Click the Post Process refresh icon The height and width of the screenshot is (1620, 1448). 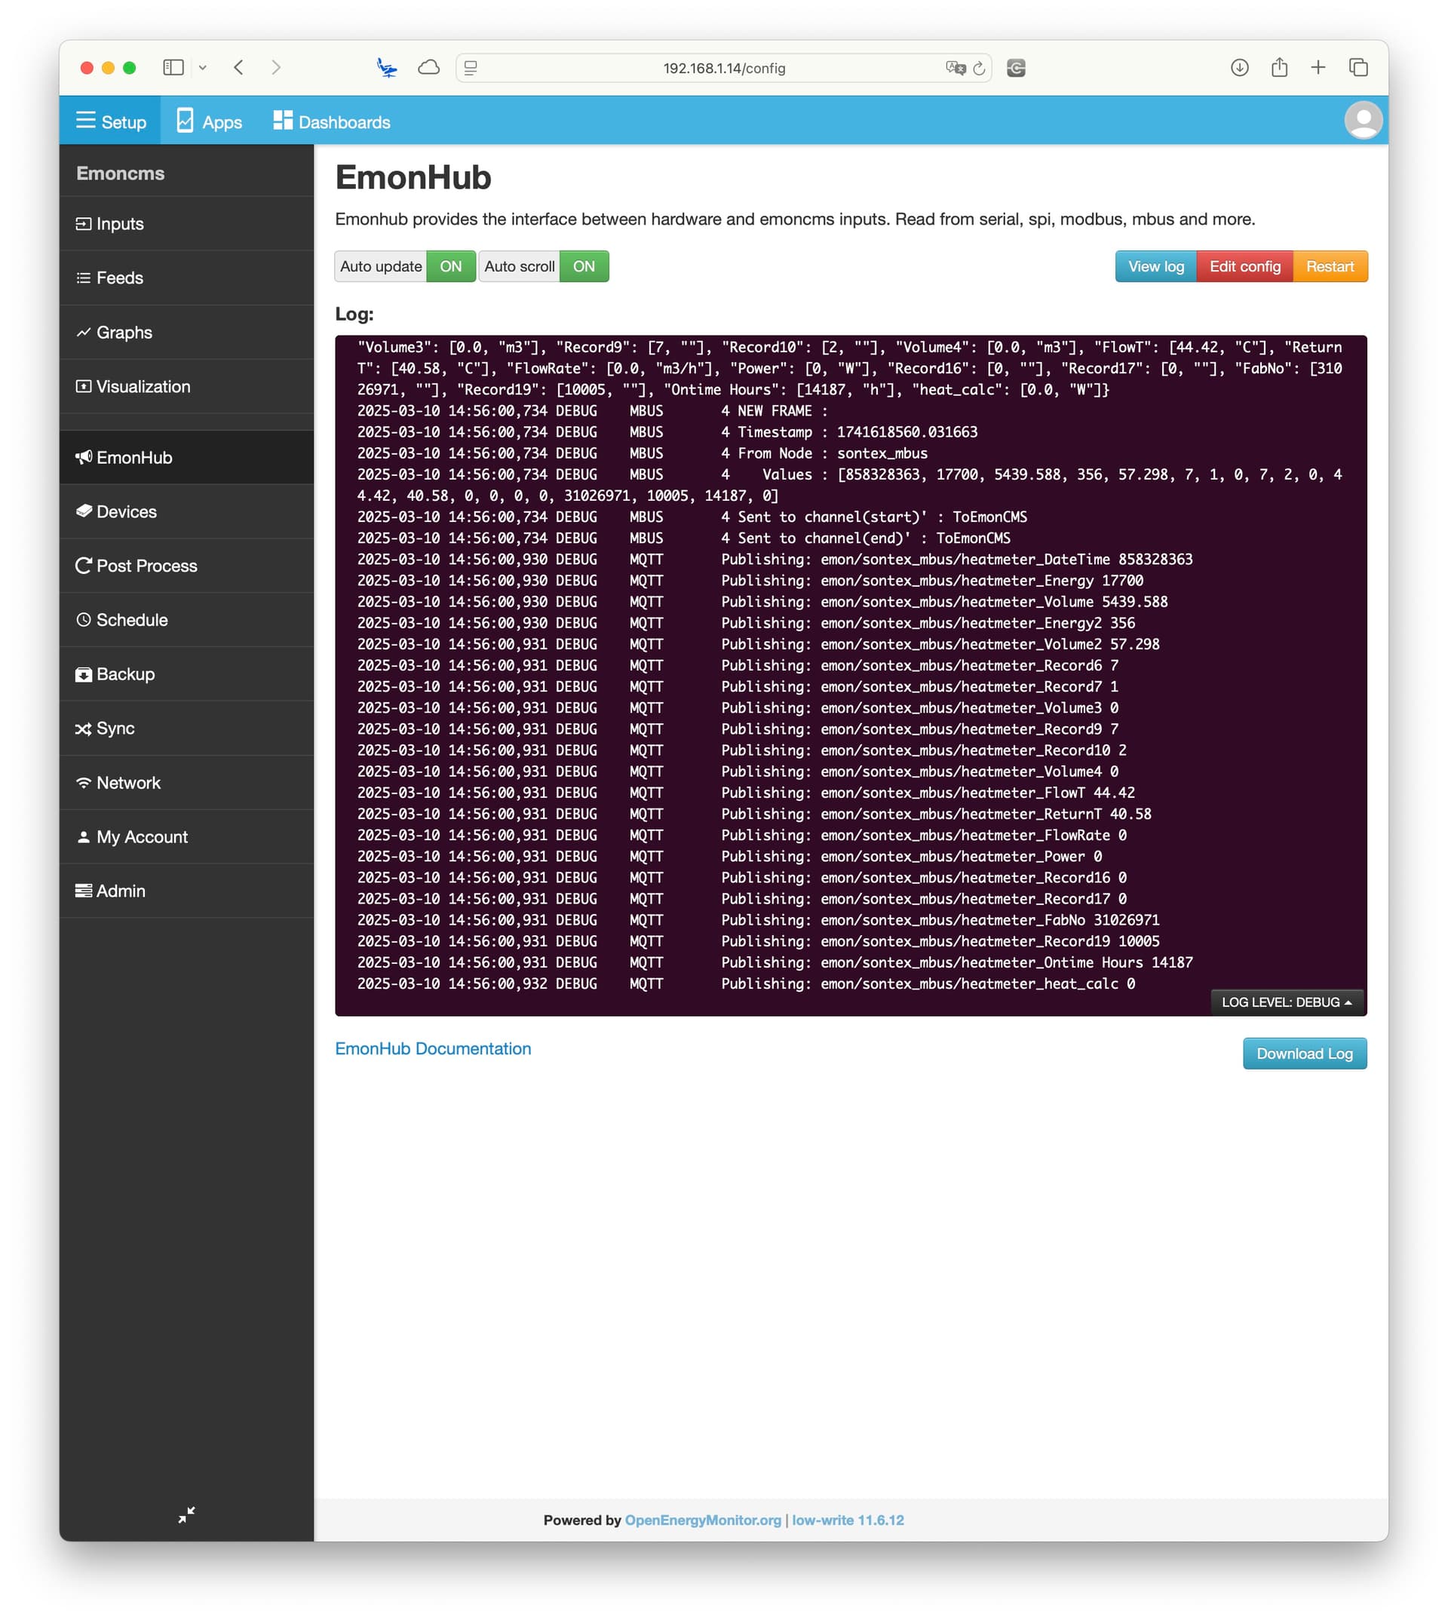pos(83,566)
